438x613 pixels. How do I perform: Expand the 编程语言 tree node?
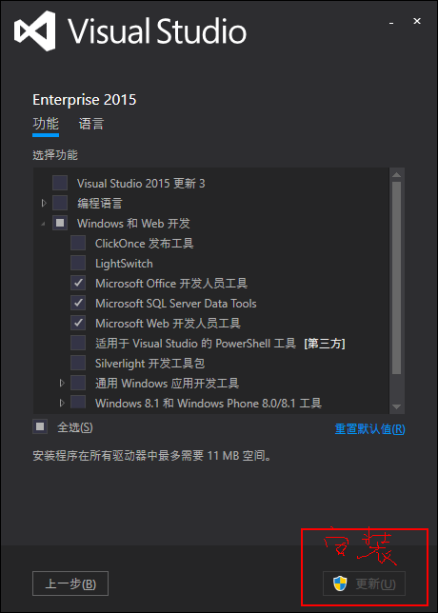[x=44, y=203]
